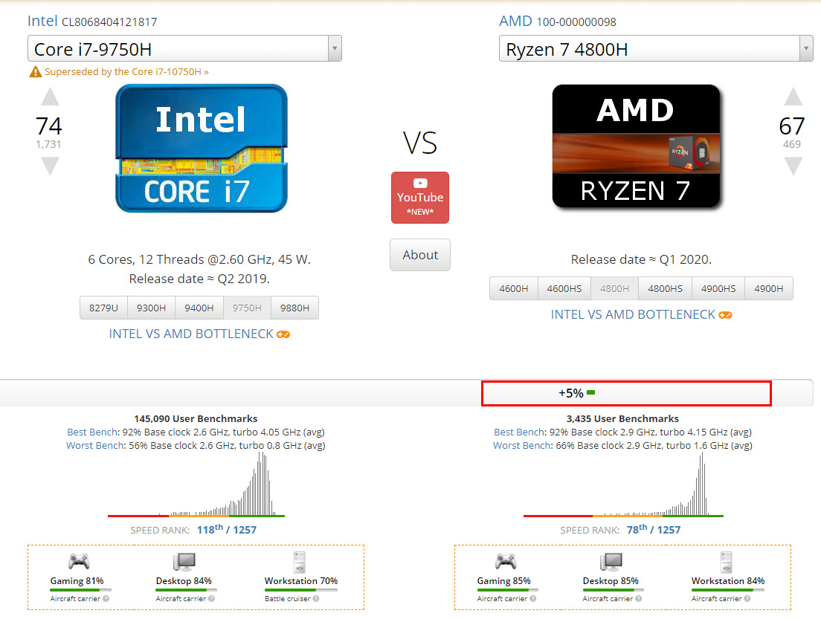Downvote the AMD Ryzen 7 4800H
Image resolution: width=821 pixels, height=619 pixels.
pos(793,166)
